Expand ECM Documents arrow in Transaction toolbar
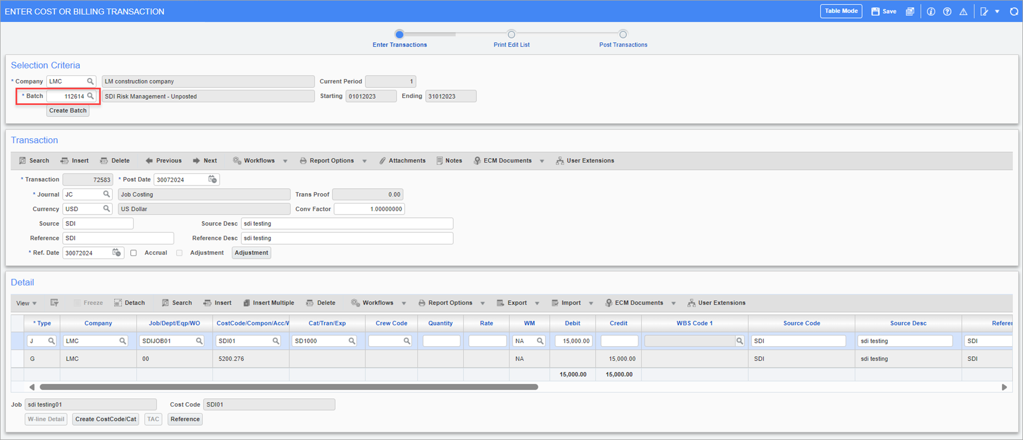The width and height of the screenshot is (1023, 440). (x=542, y=161)
